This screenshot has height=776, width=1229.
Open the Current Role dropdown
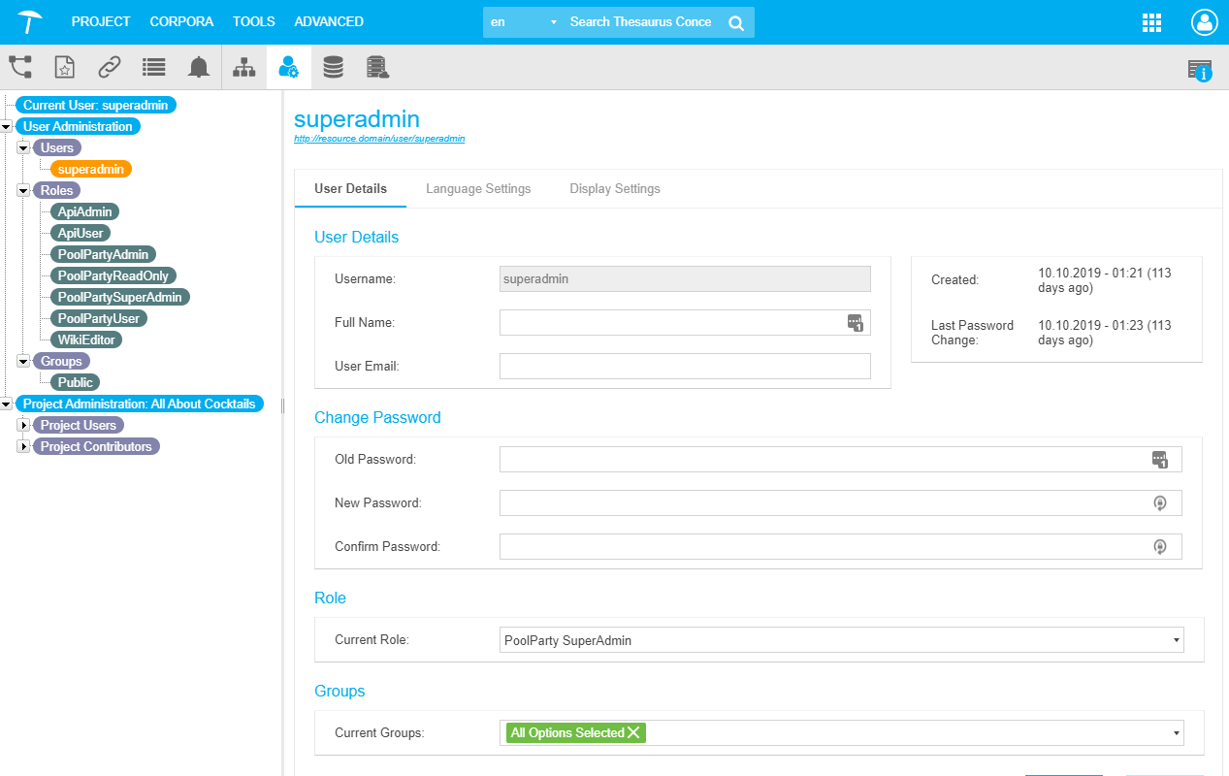click(x=842, y=640)
